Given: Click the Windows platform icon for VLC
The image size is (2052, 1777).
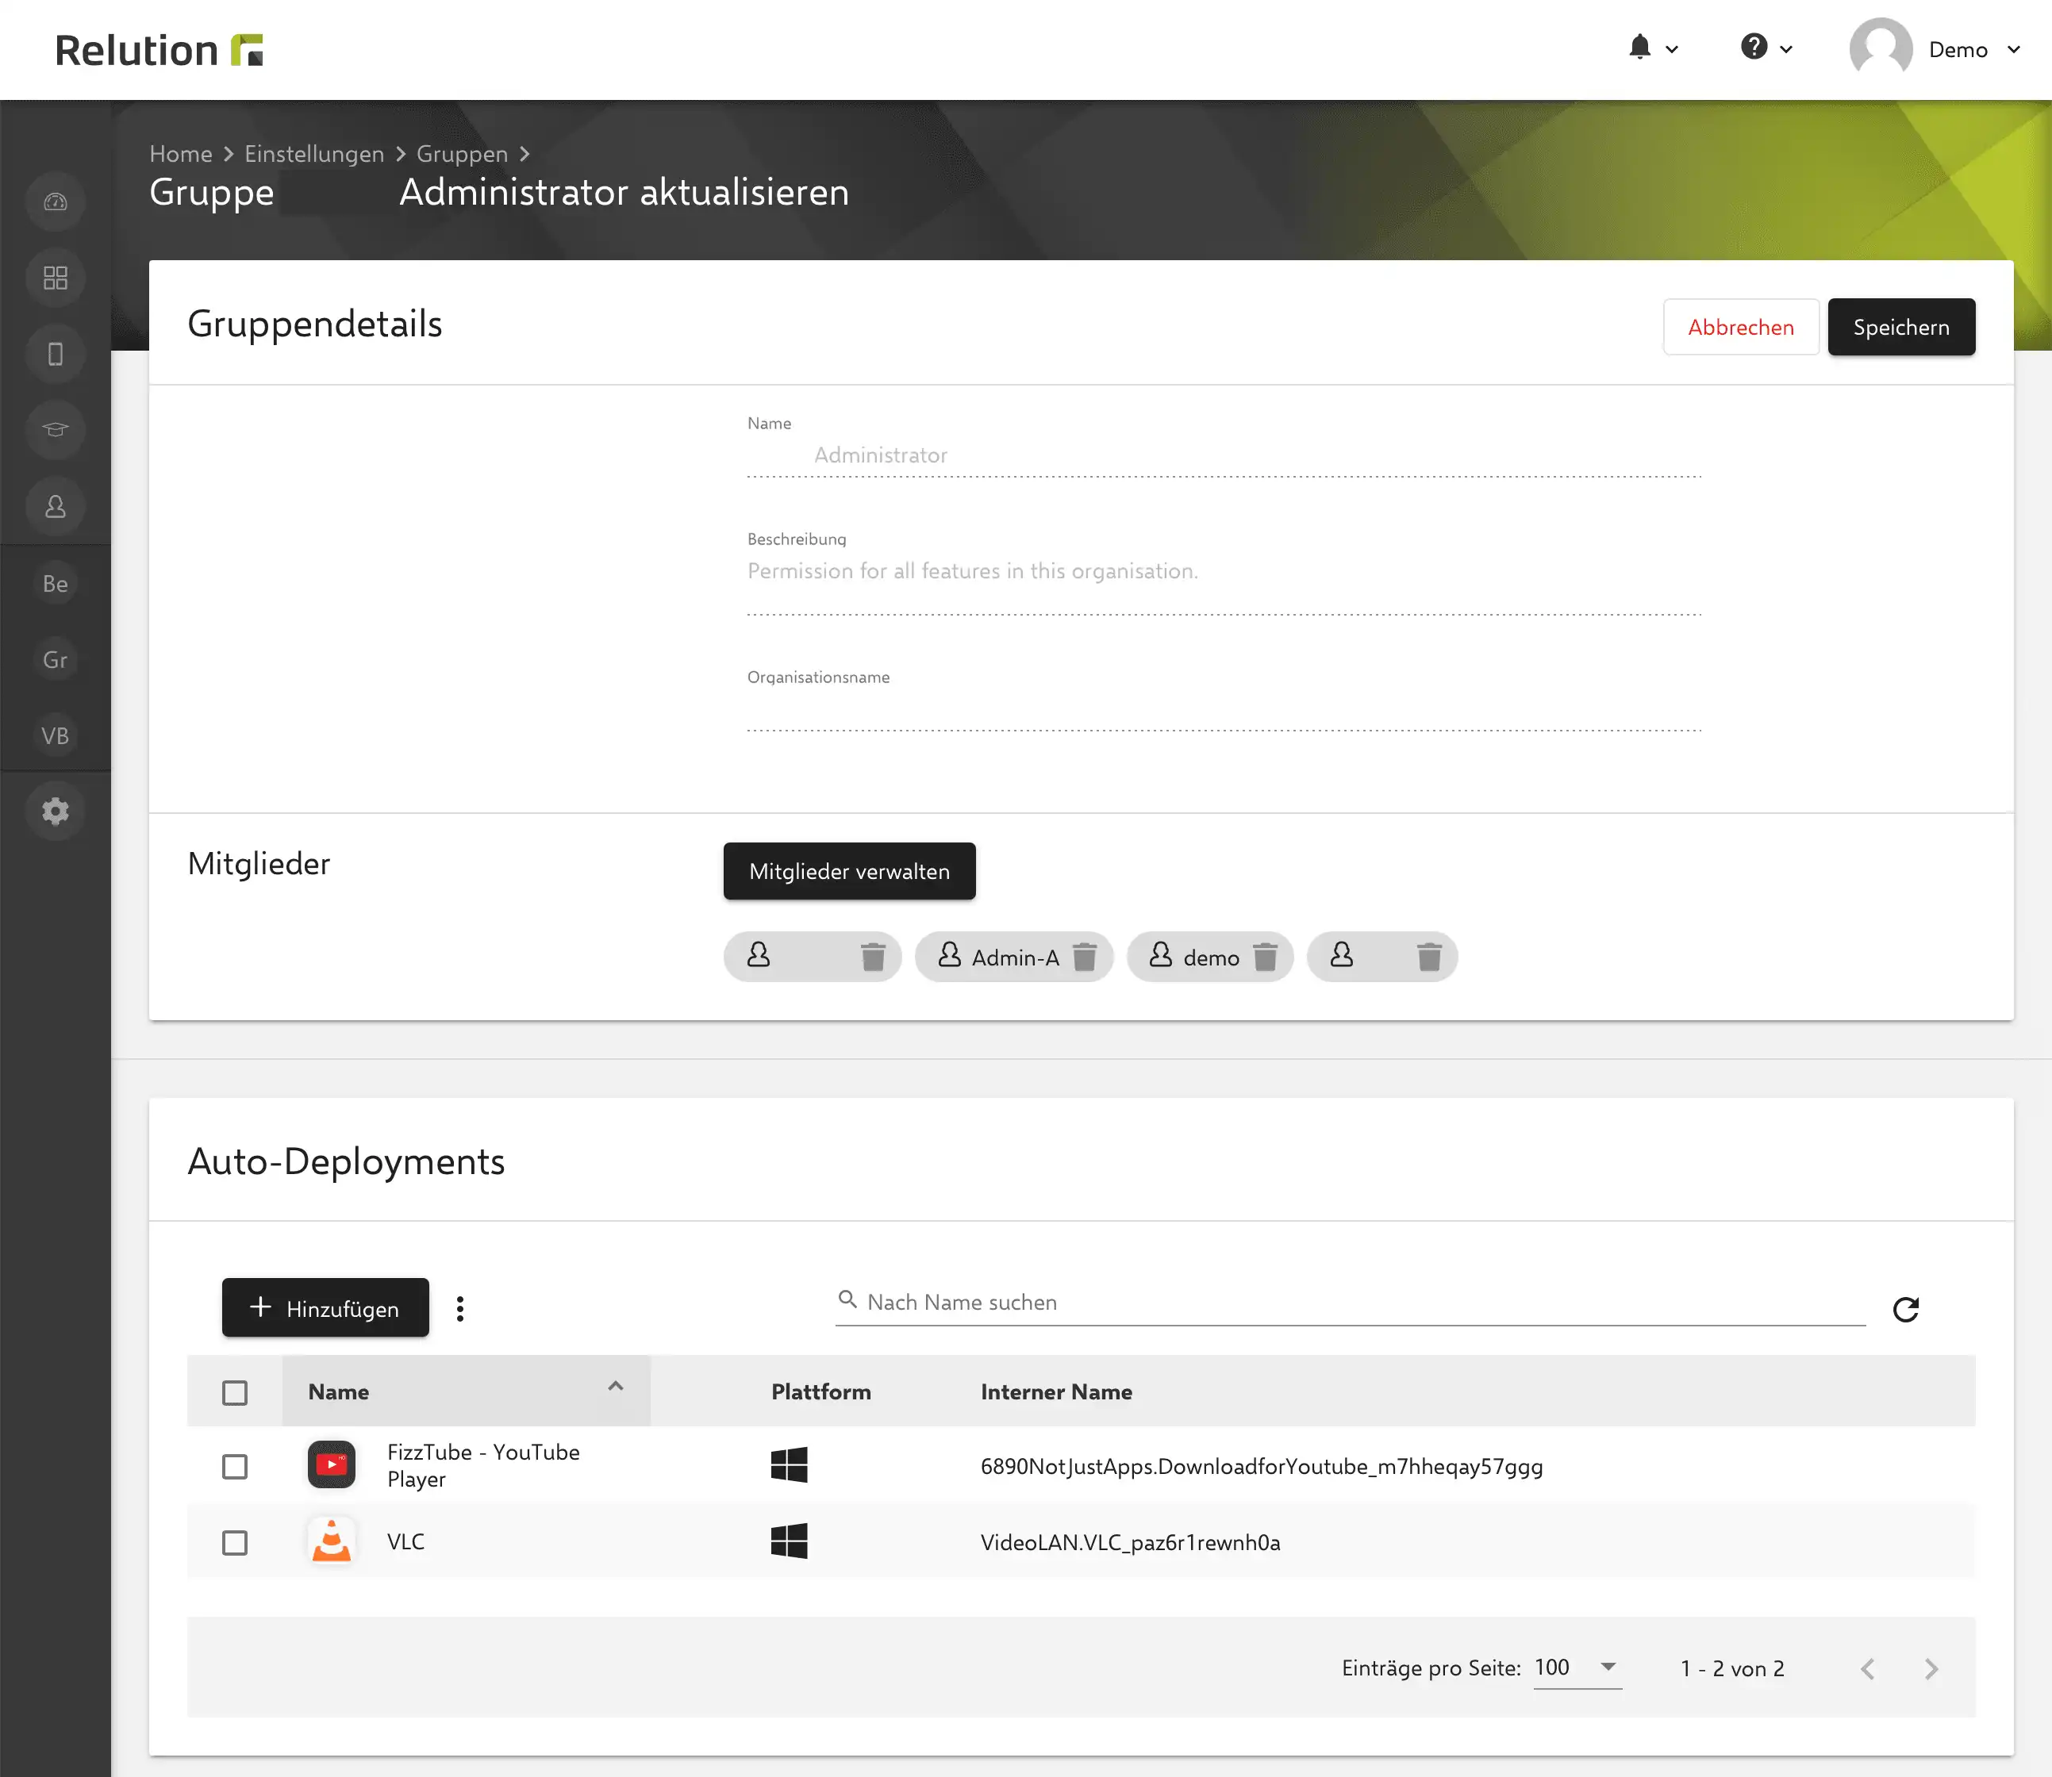Looking at the screenshot, I should pyautogui.click(x=790, y=1541).
